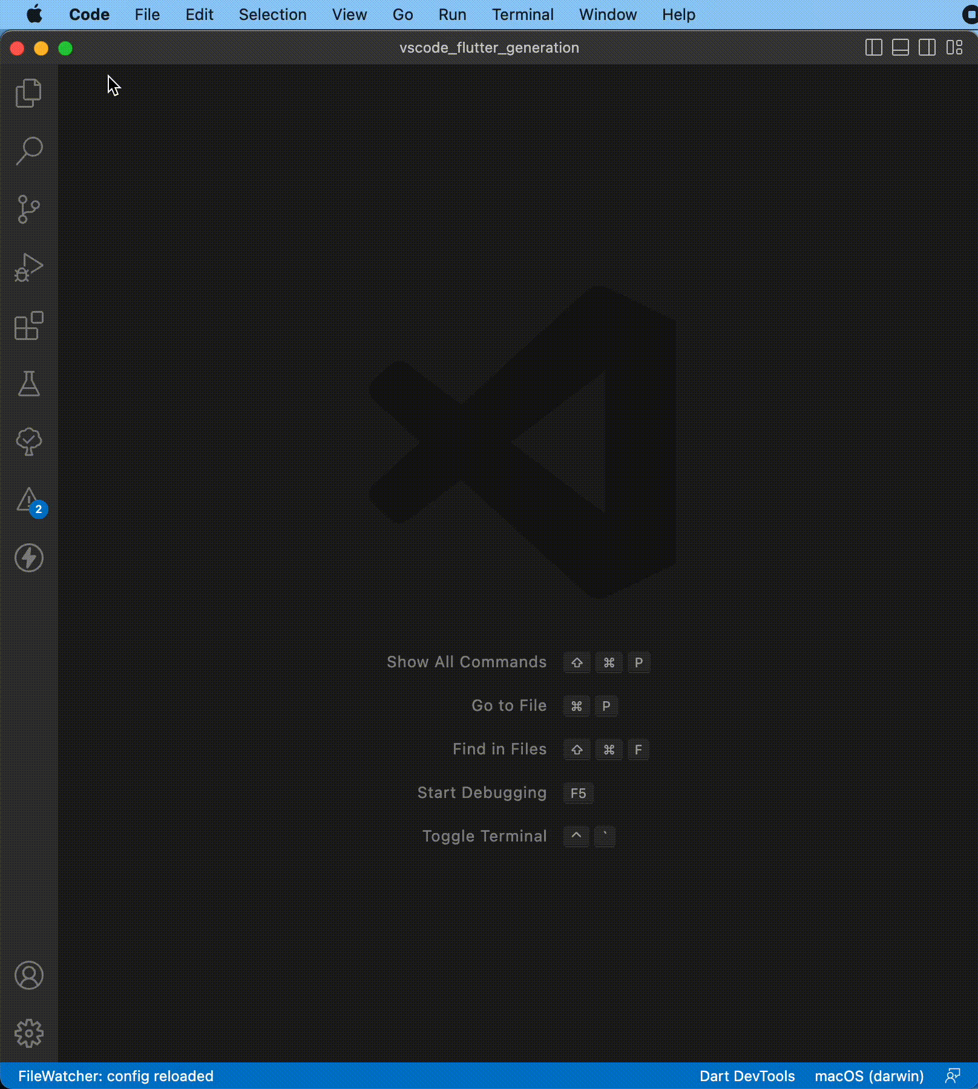The height and width of the screenshot is (1089, 978).
Task: Open the Accounts icon
Action: coord(28,975)
